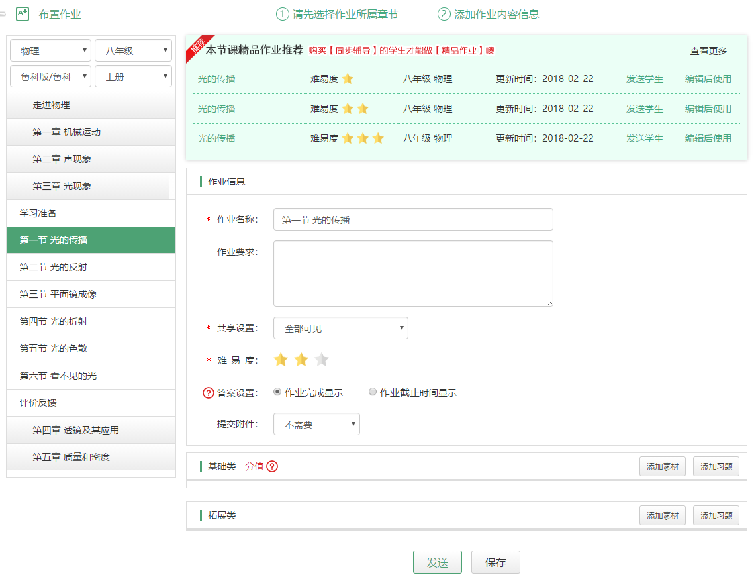Focus the 作业名称 input field
Image resolution: width=754 pixels, height=577 pixels.
(413, 219)
